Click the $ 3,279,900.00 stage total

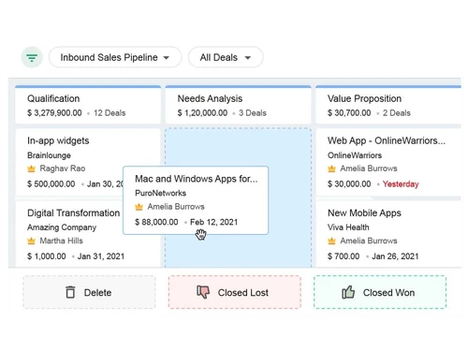[54, 113]
